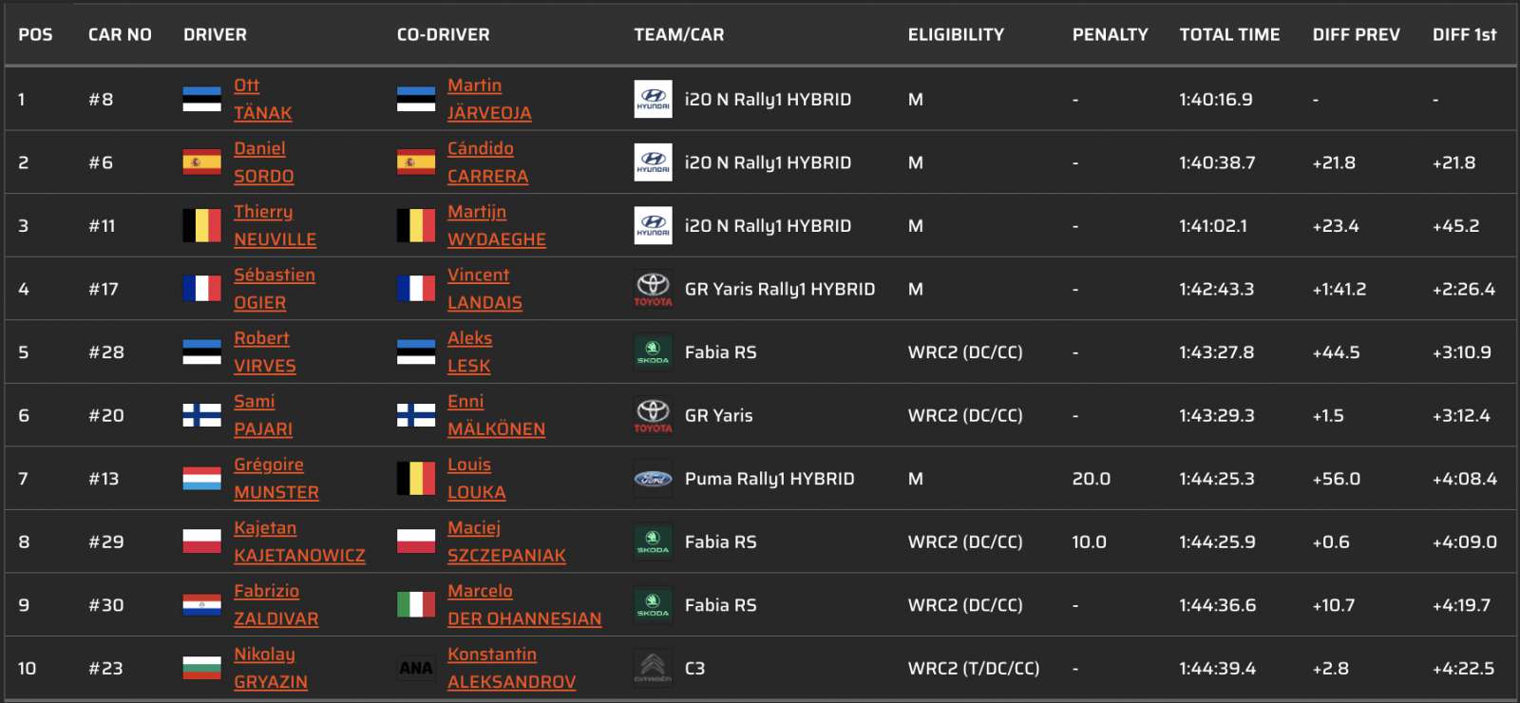Click the Luxembourg flag beside Grégoire Munster
The width and height of the screenshot is (1520, 703).
201,479
